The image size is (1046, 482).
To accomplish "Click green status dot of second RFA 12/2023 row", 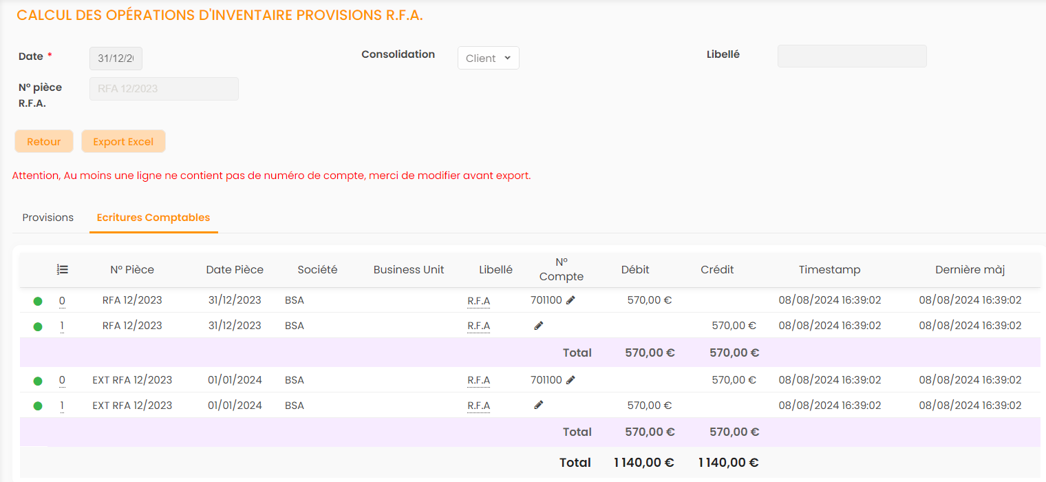I will [x=38, y=326].
